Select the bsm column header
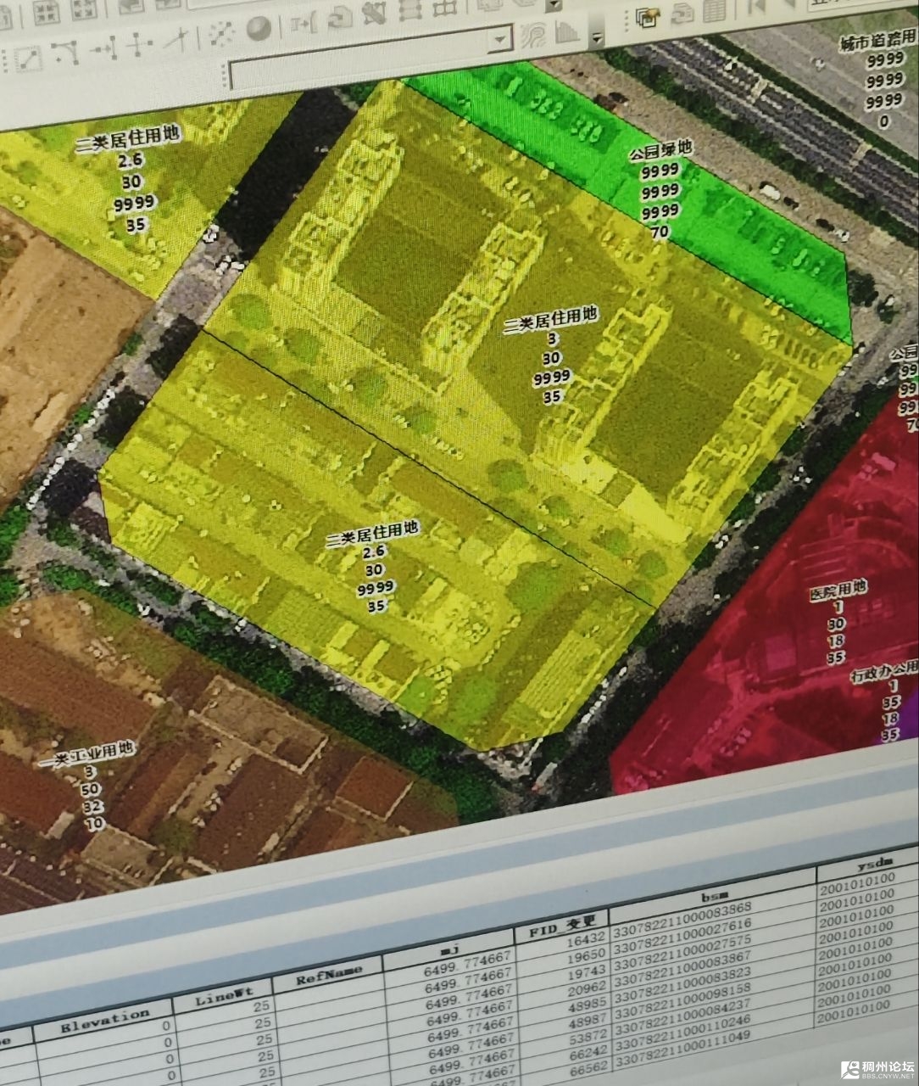Screen dimensions: 919x1086 (x=710, y=894)
